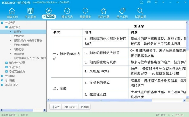The width and height of the screenshot is (189, 117).
Task: Click the 单元 column header cell
Action: [67, 32]
